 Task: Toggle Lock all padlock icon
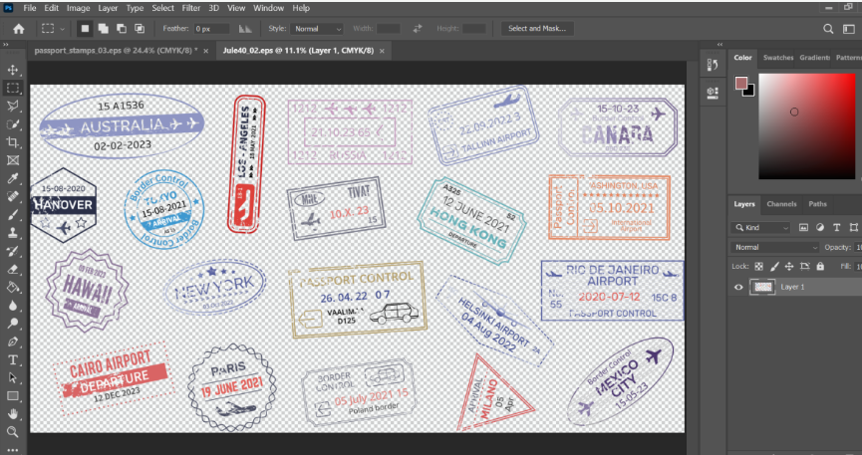point(820,267)
